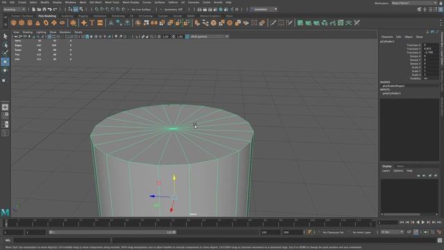The image size is (444, 250).
Task: Activate the Move tool in toolbox
Action: [5, 62]
